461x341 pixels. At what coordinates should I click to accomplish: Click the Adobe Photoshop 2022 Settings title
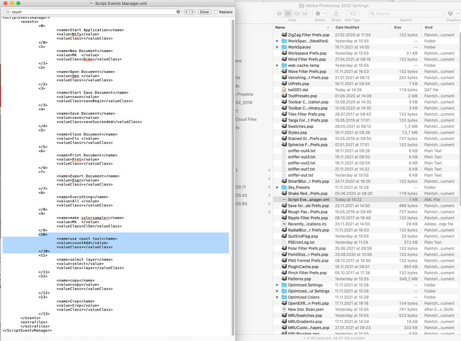pyautogui.click(x=336, y=6)
